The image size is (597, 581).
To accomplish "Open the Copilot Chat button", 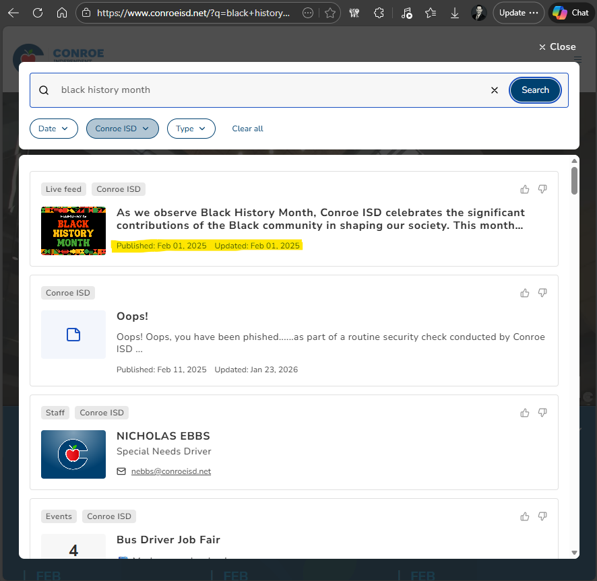I will tap(571, 13).
